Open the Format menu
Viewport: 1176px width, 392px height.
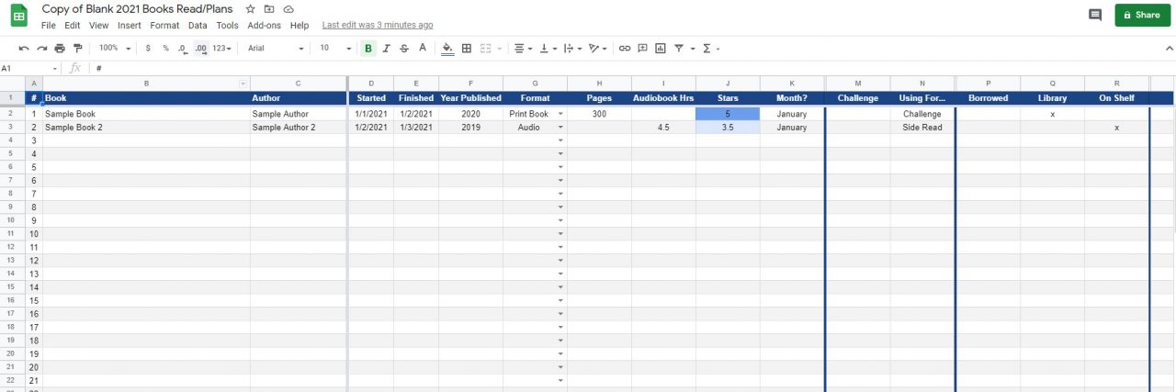click(x=164, y=26)
